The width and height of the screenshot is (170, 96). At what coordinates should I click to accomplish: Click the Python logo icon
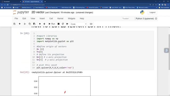(x=142, y=12)
